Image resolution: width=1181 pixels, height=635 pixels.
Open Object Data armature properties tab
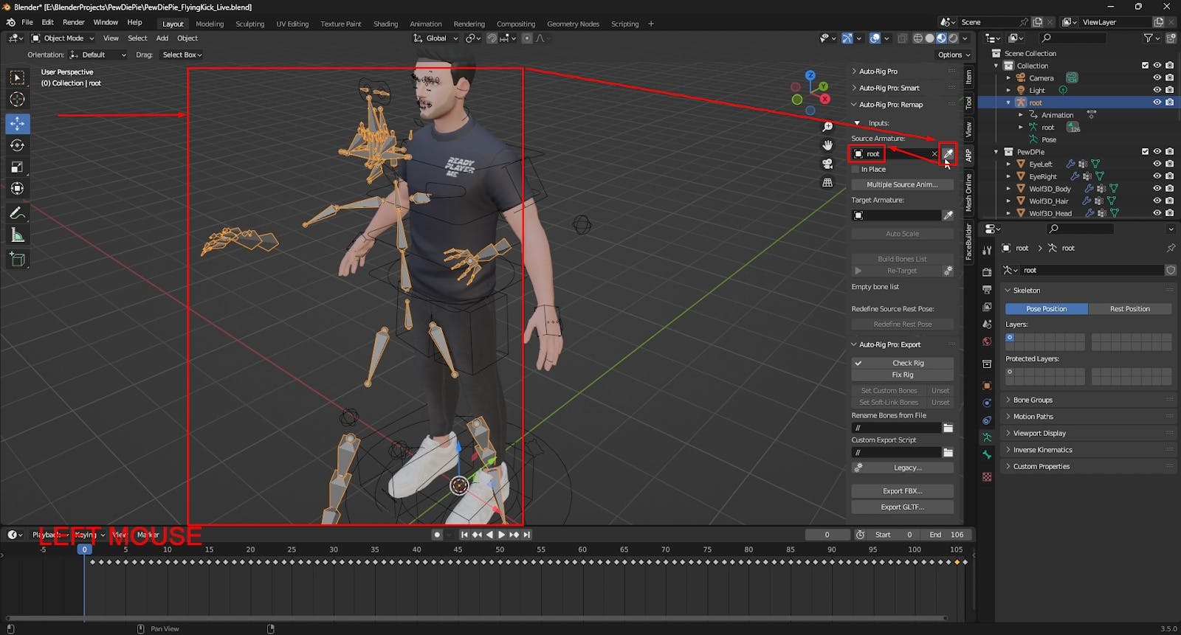(x=987, y=437)
